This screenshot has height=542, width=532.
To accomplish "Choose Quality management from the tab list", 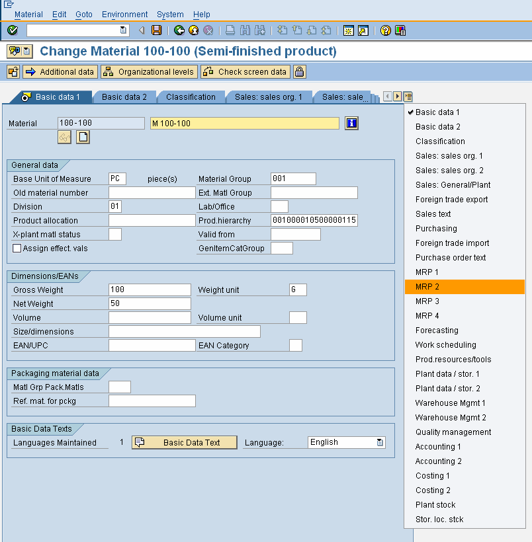I will click(x=453, y=432).
